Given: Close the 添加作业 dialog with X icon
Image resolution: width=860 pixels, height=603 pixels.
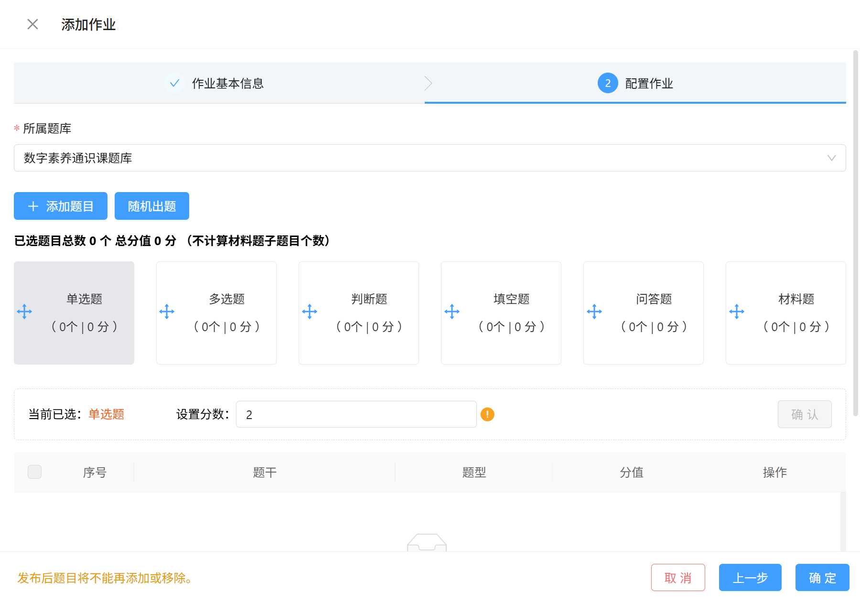Looking at the screenshot, I should click(x=32, y=24).
